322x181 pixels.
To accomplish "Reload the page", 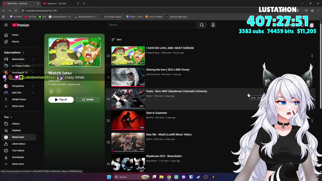I will pyautogui.click(x=16, y=11).
